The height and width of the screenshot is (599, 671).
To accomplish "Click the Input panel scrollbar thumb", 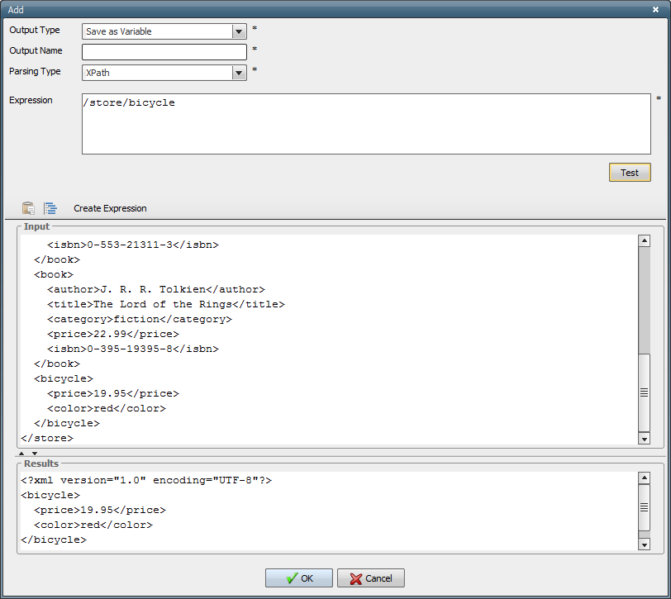I will click(644, 392).
